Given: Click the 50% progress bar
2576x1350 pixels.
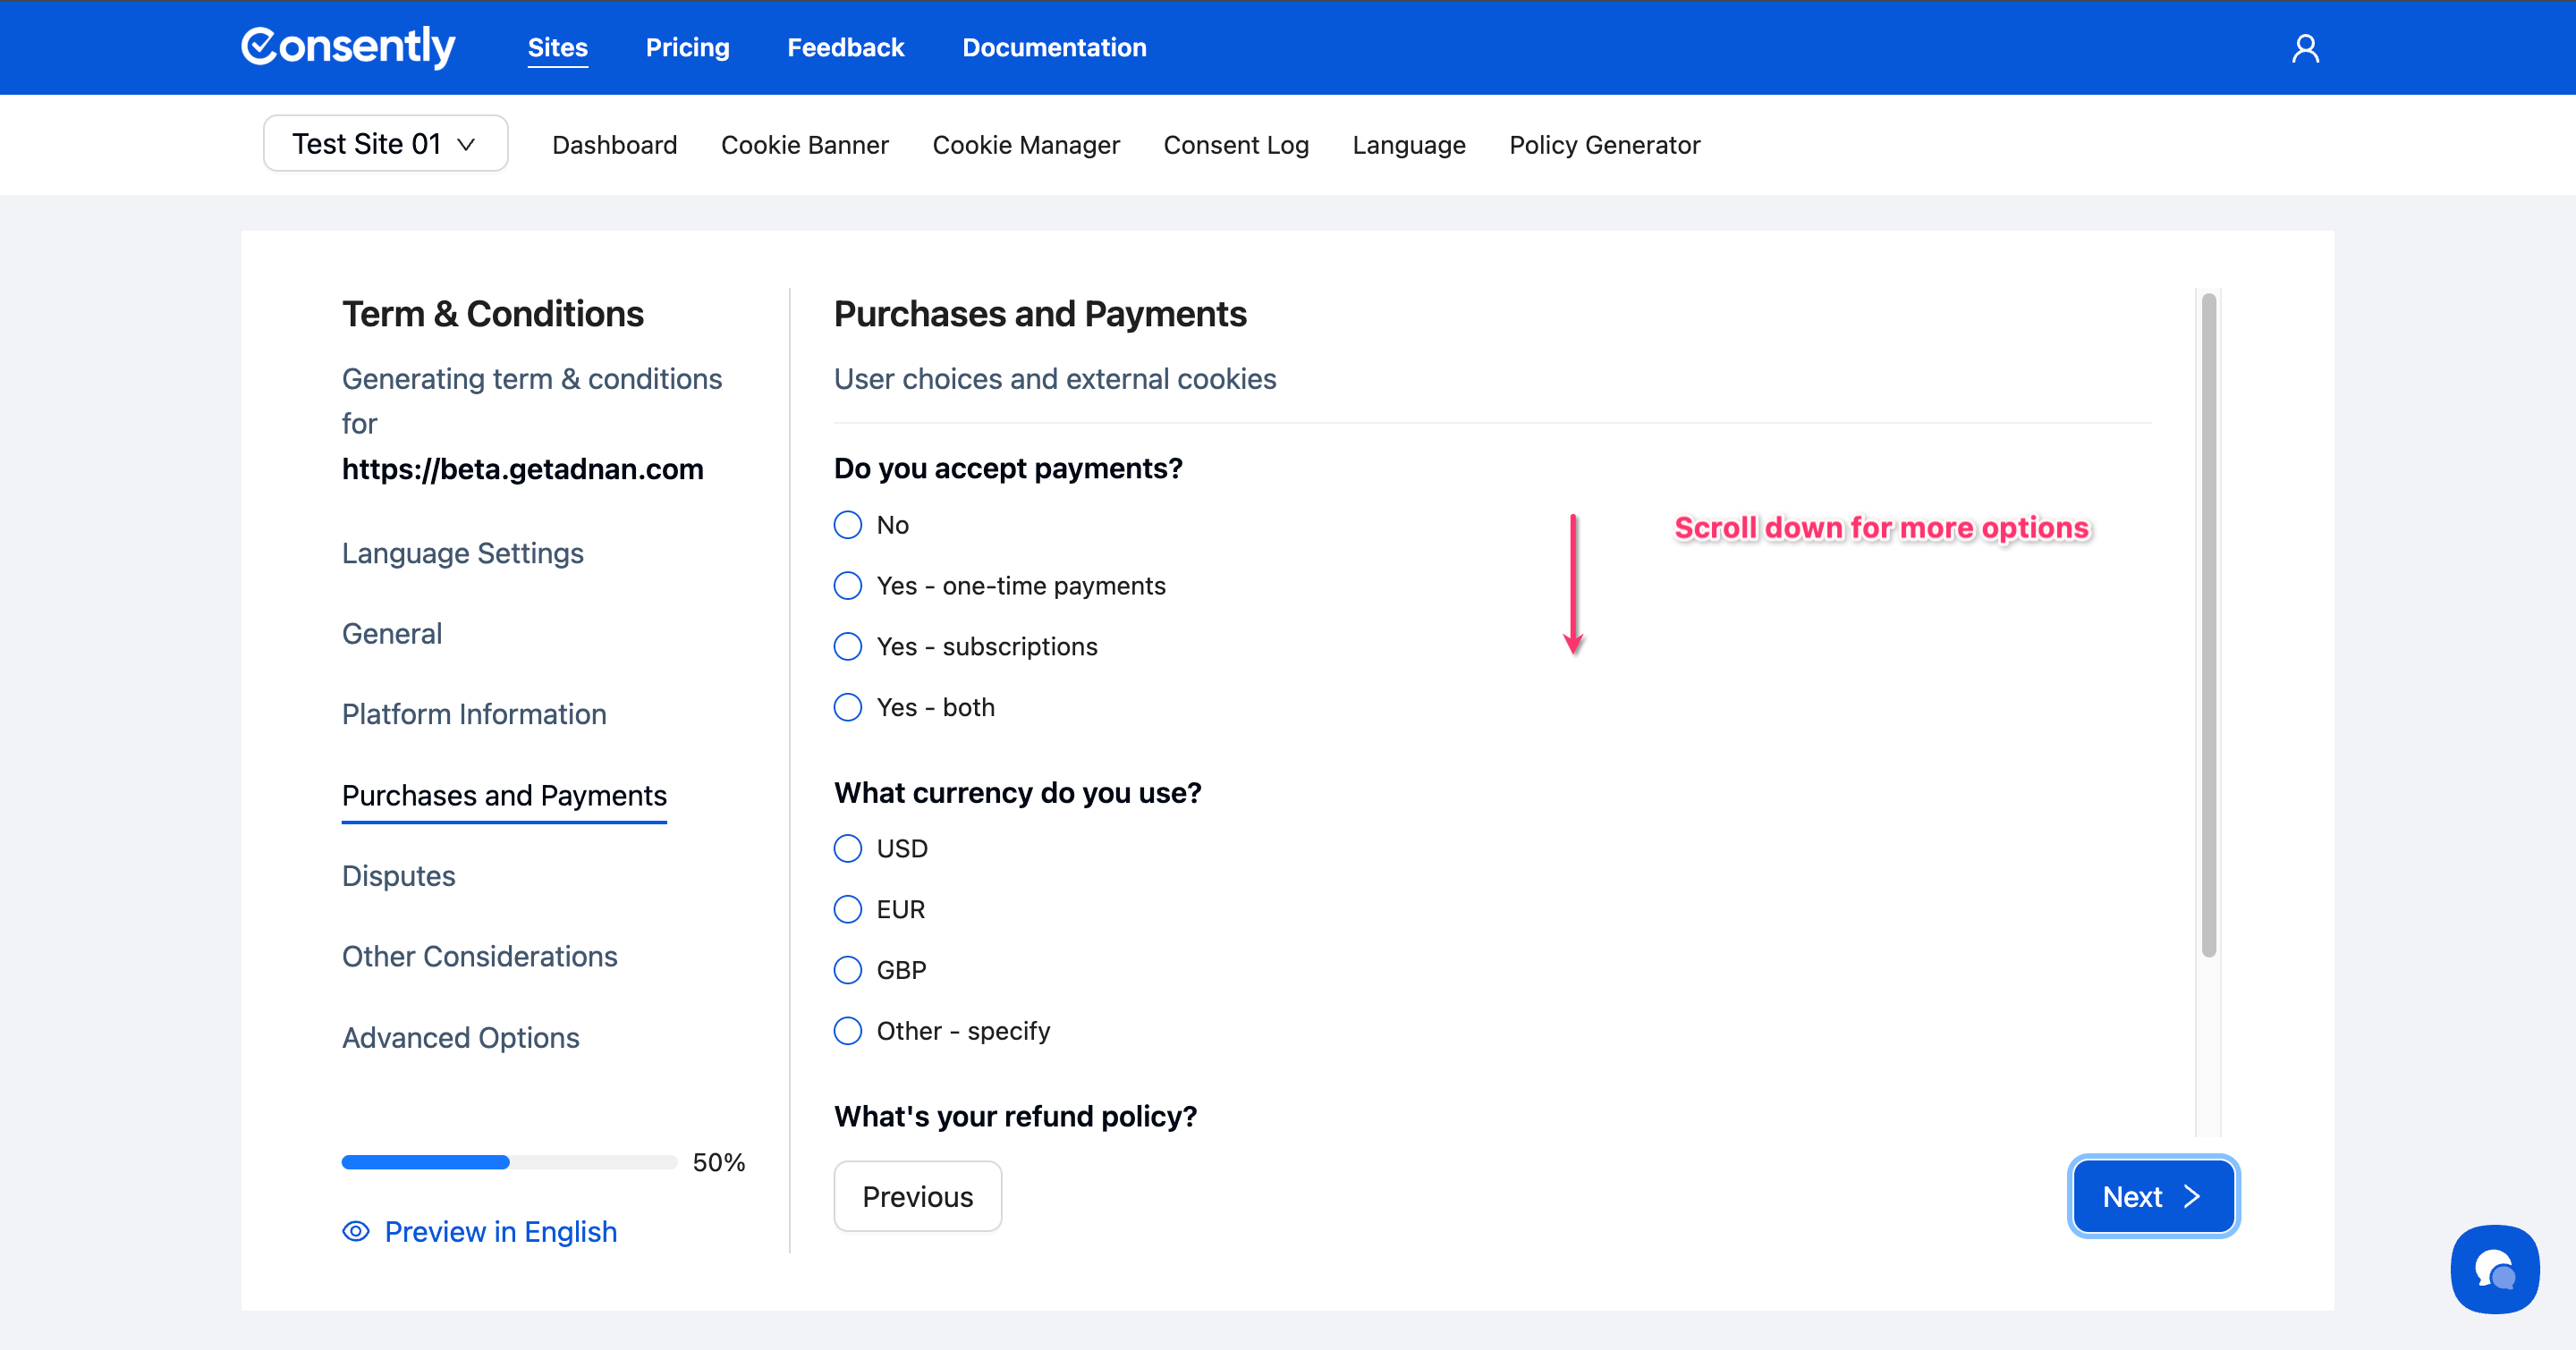Looking at the screenshot, I should click(x=509, y=1162).
